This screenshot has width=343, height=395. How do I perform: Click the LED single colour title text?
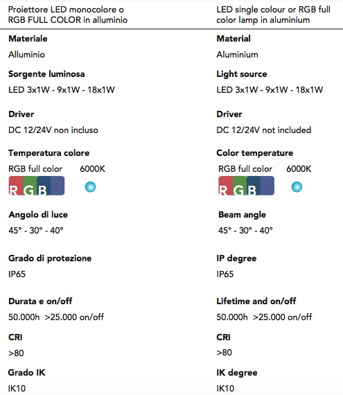coord(274,15)
